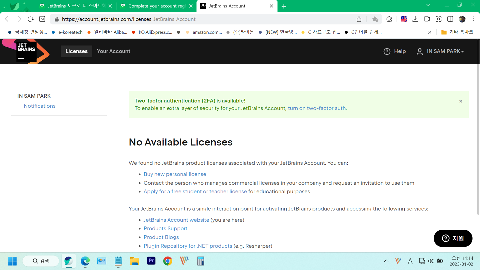The width and height of the screenshot is (480, 270).
Task: Open browser extensions puzzle icon
Action: pos(389,19)
